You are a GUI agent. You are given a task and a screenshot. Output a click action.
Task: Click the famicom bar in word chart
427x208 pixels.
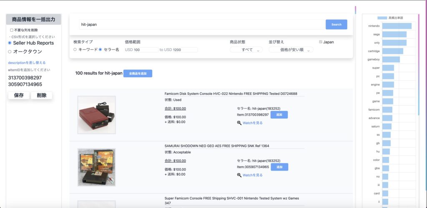pyautogui.click(x=387, y=110)
